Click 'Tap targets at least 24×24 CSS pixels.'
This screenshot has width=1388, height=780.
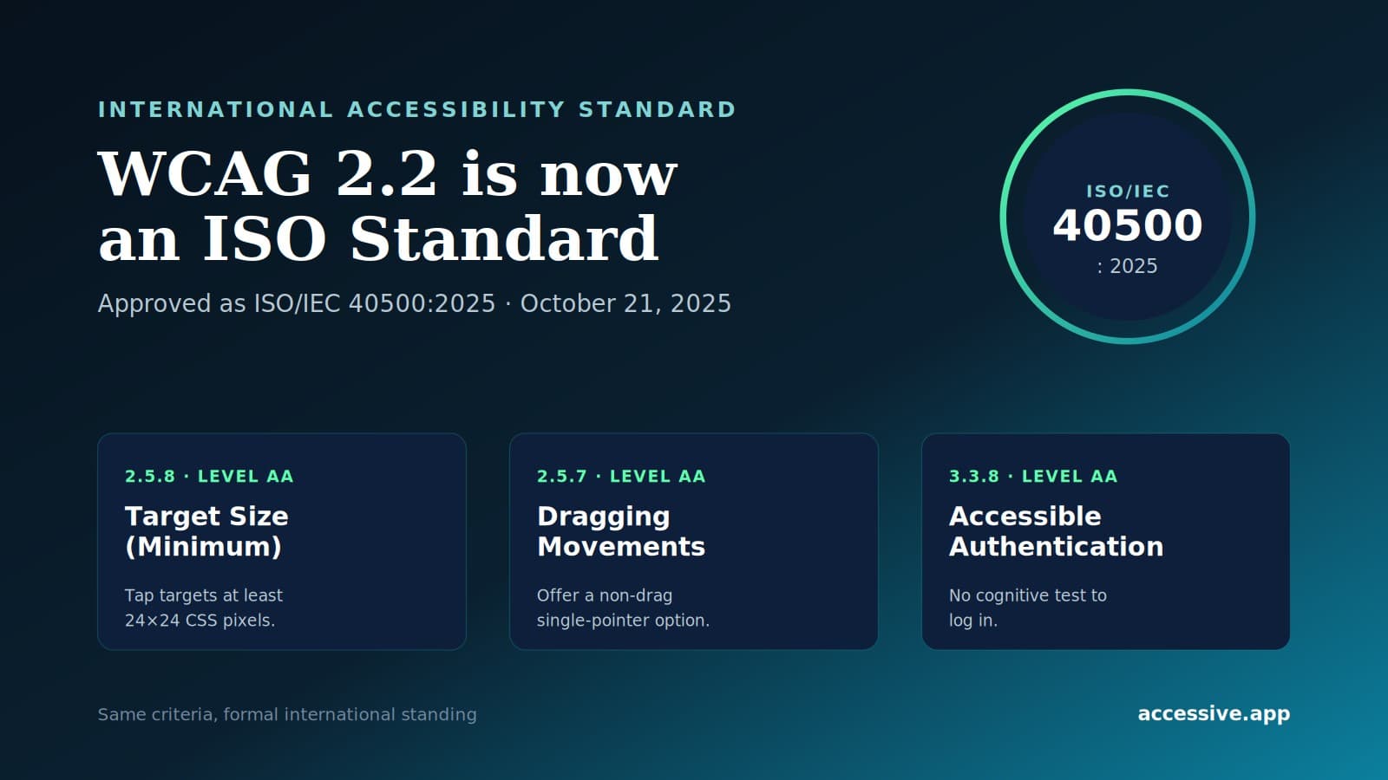coord(204,608)
